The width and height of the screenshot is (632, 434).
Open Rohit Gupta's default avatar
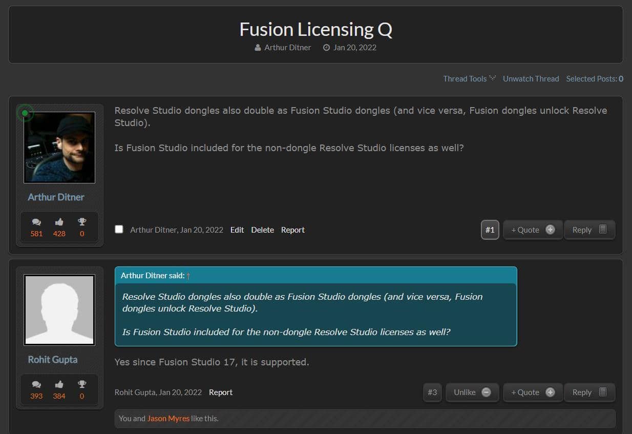59,309
